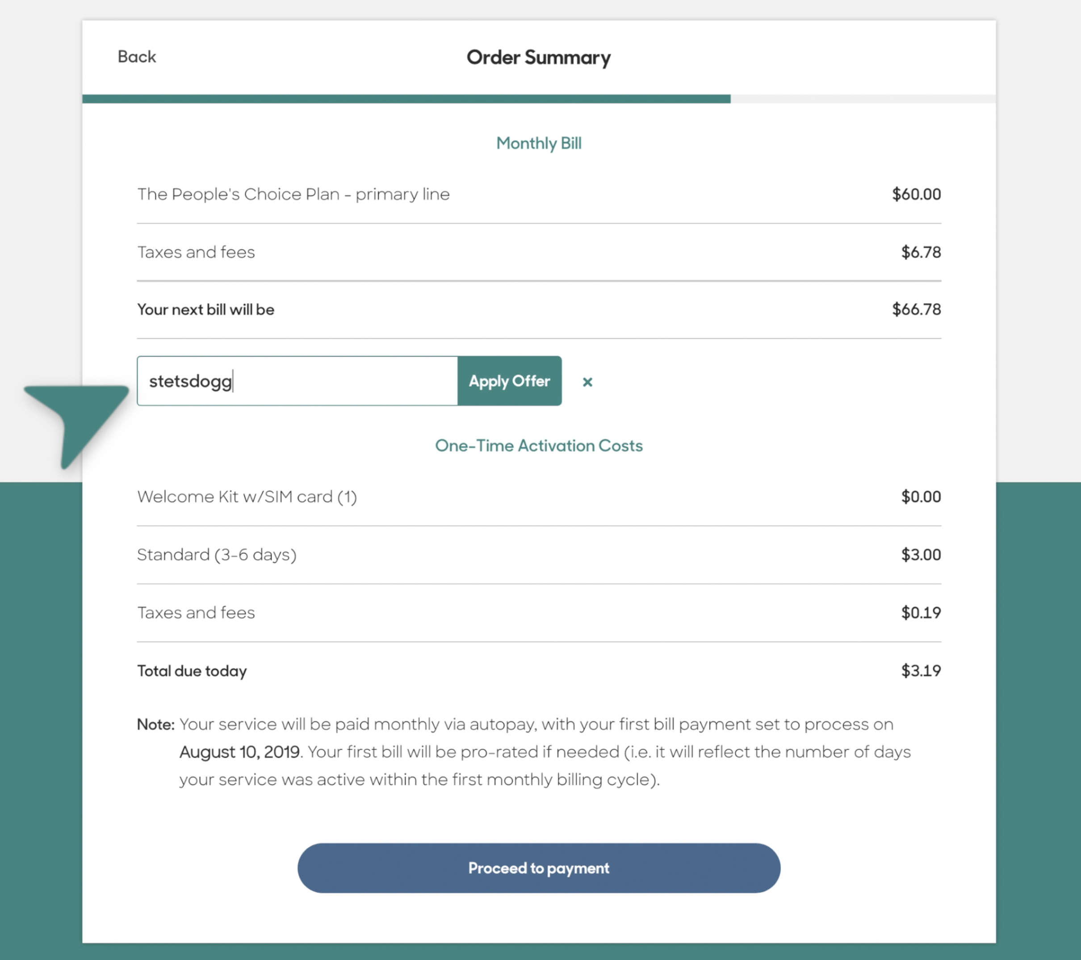The width and height of the screenshot is (1081, 960).
Task: Open the One-Time Activation Costs section
Action: coord(539,446)
